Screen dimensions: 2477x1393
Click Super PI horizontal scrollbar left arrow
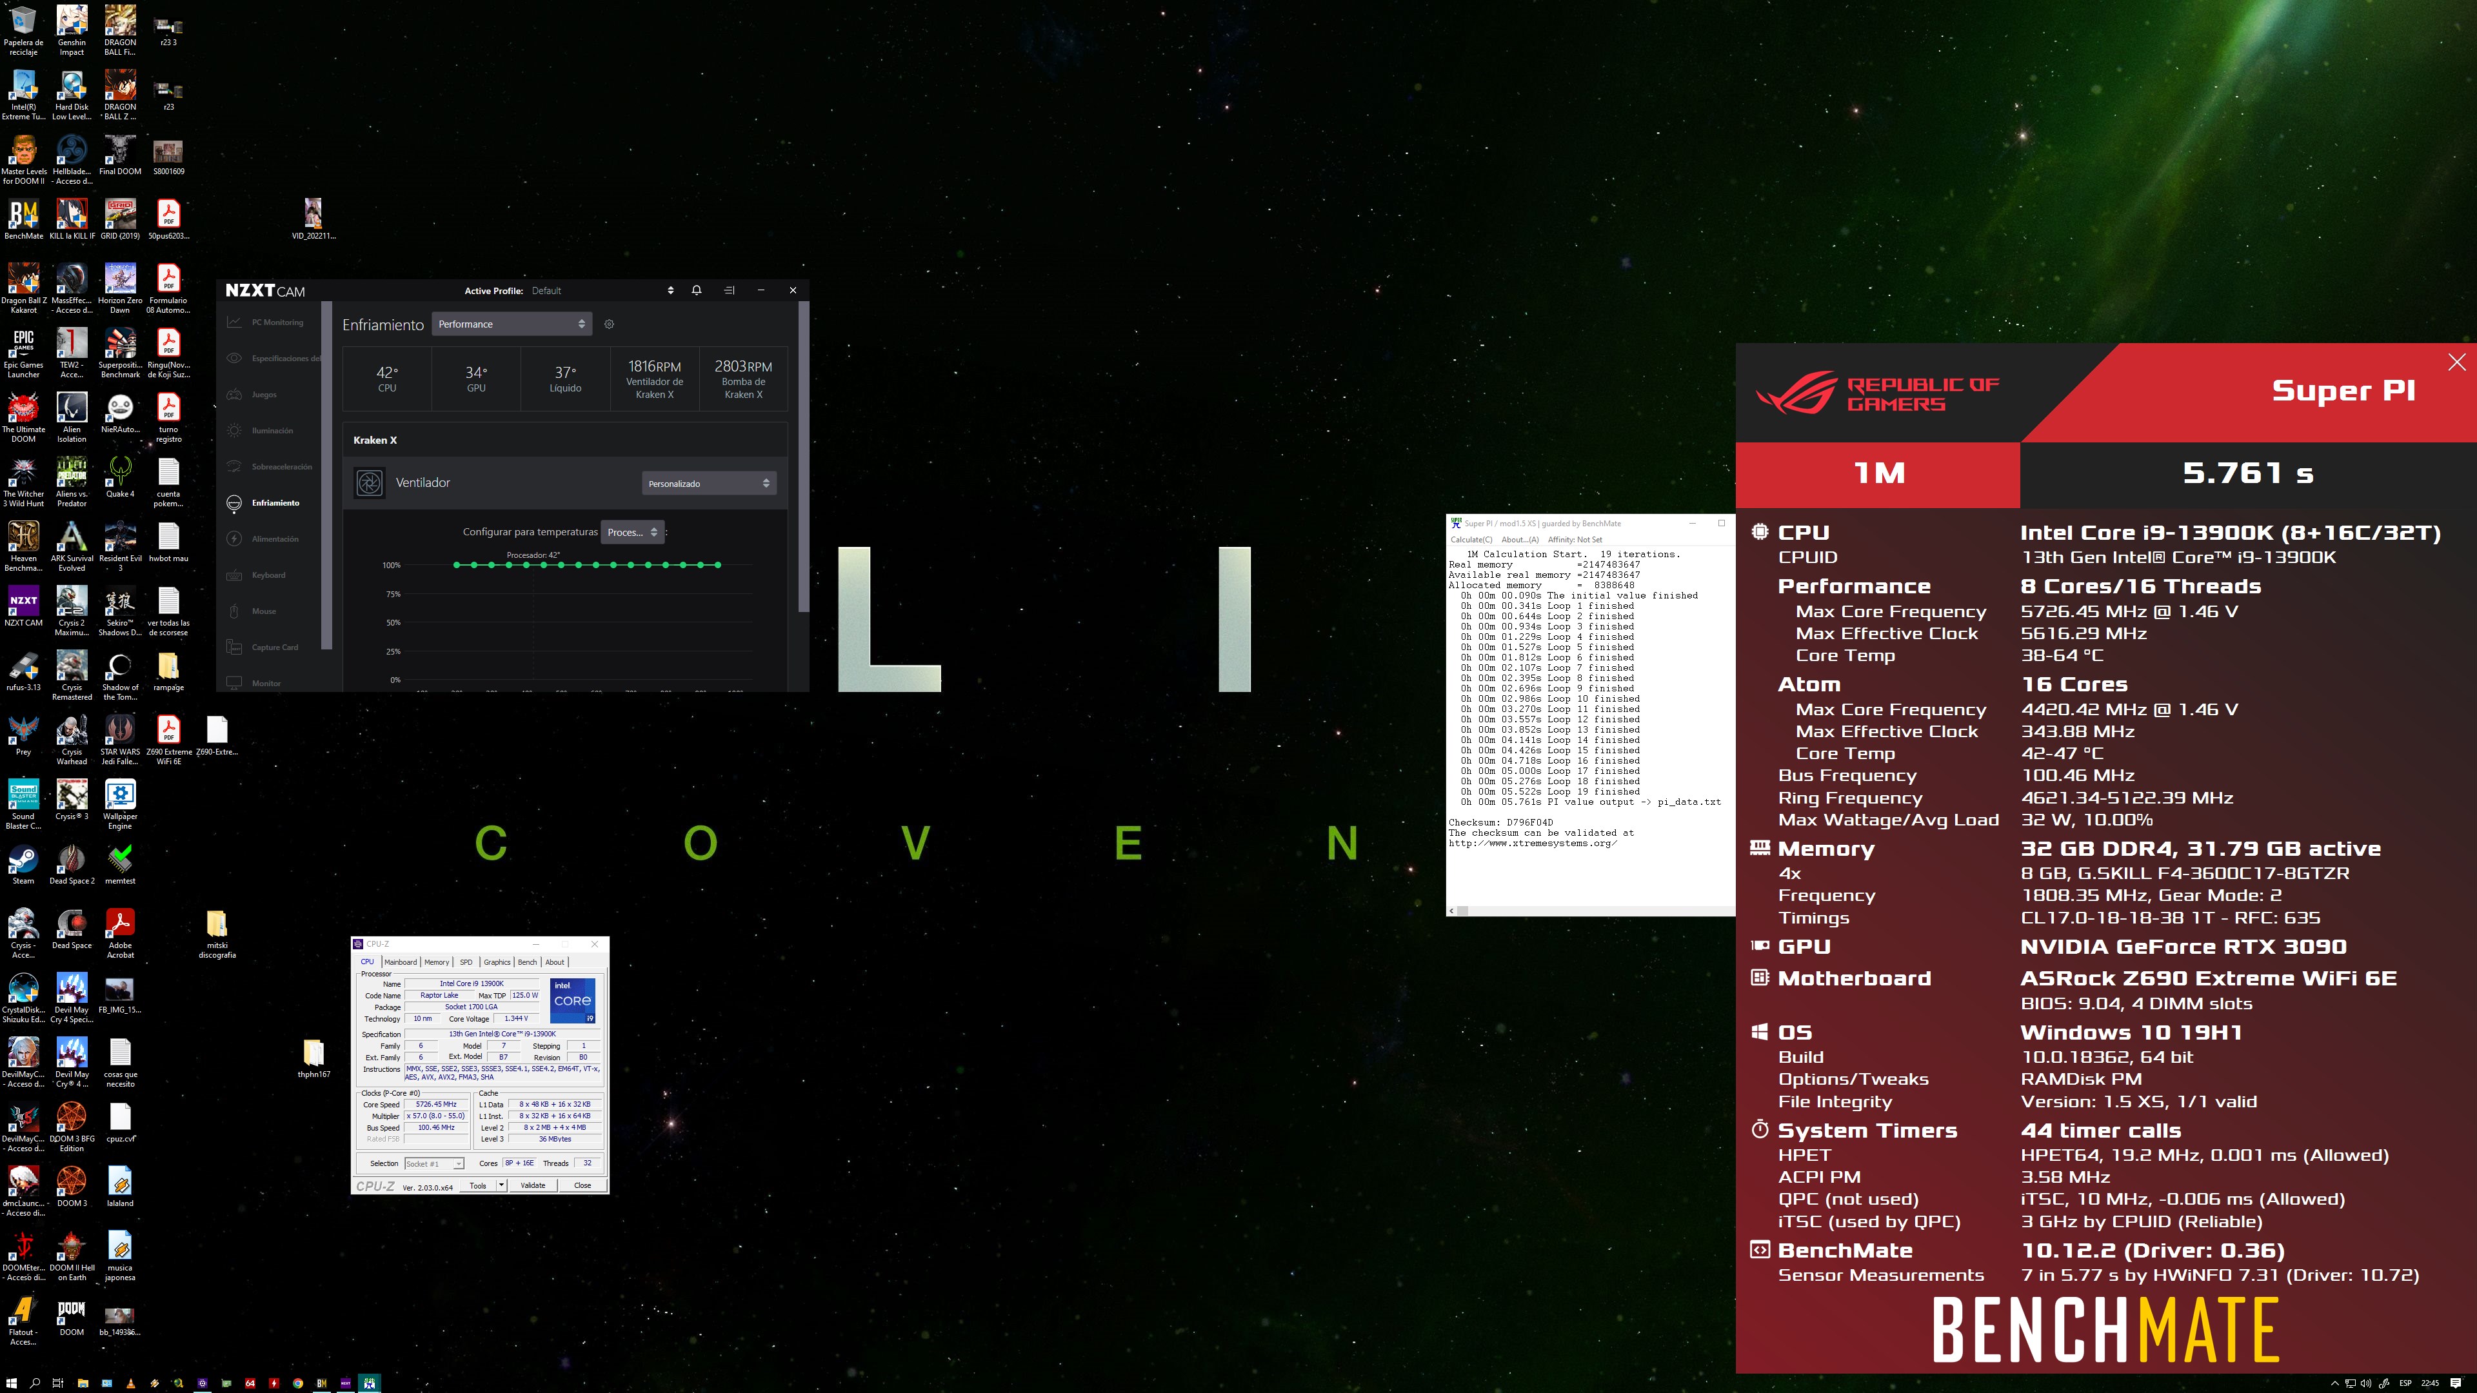1452,911
